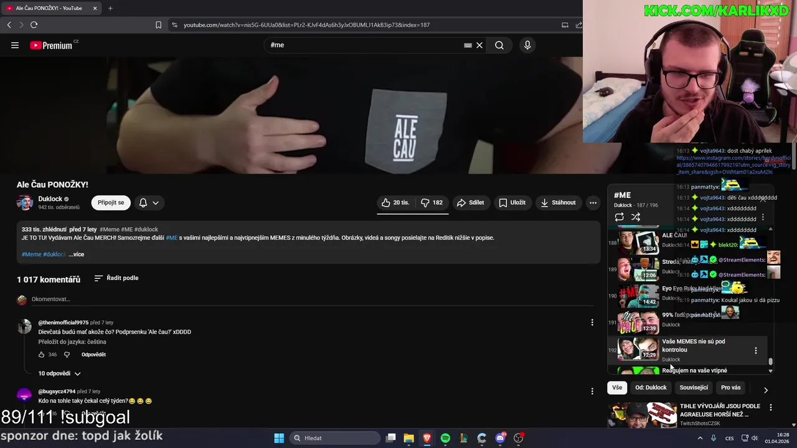Expand description with ...více
This screenshot has height=448, width=797.
click(76, 254)
